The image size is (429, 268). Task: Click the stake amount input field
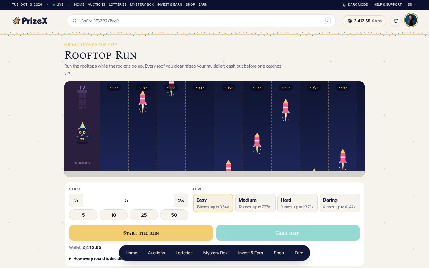tap(128, 200)
